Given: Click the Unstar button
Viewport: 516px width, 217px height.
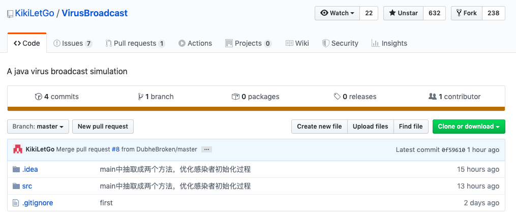Looking at the screenshot, I should coord(403,13).
